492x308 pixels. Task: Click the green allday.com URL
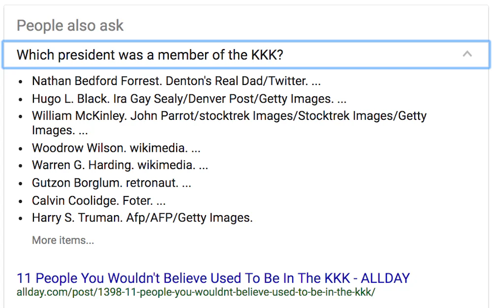click(195, 292)
